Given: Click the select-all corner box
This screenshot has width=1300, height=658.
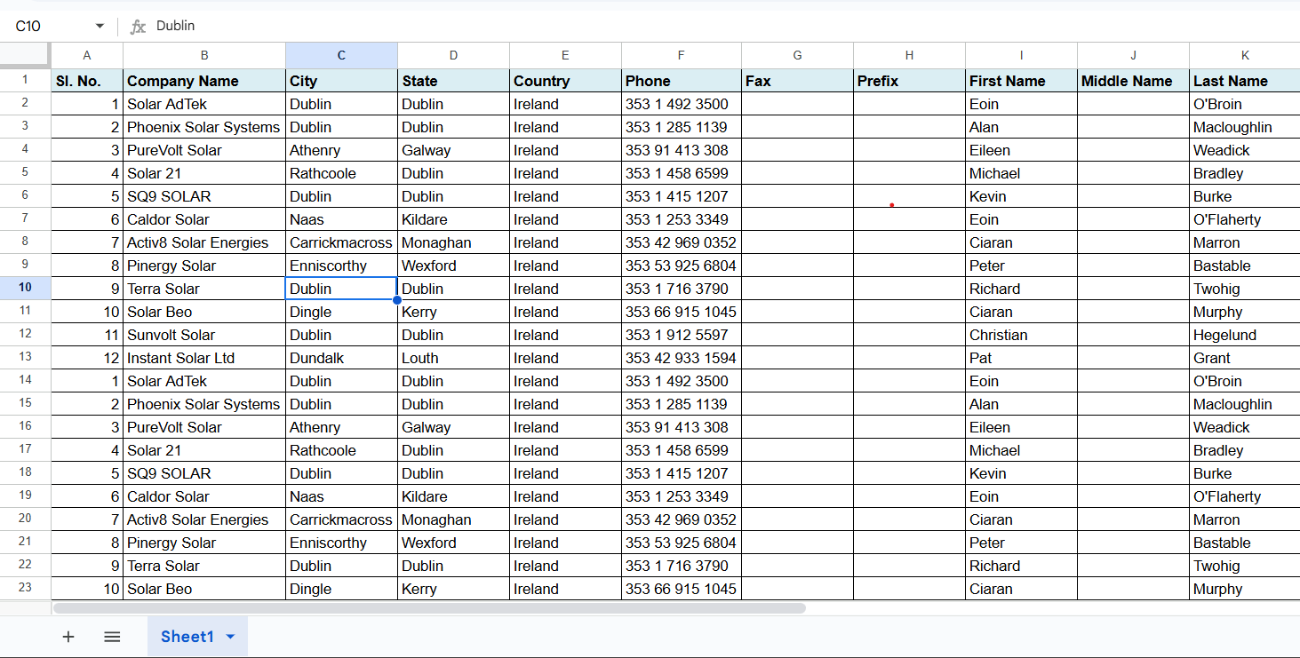Looking at the screenshot, I should 25,55.
